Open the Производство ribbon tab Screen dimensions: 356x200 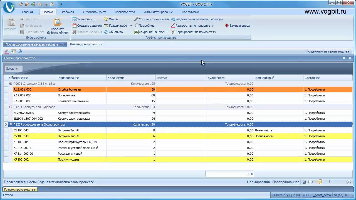point(125,12)
